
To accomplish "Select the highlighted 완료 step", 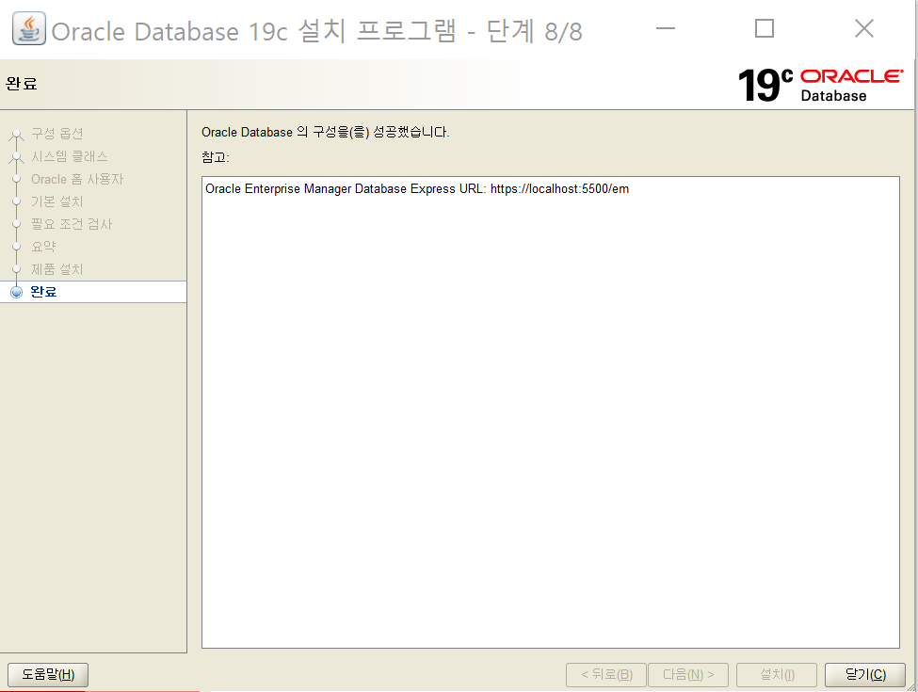I will pos(93,292).
